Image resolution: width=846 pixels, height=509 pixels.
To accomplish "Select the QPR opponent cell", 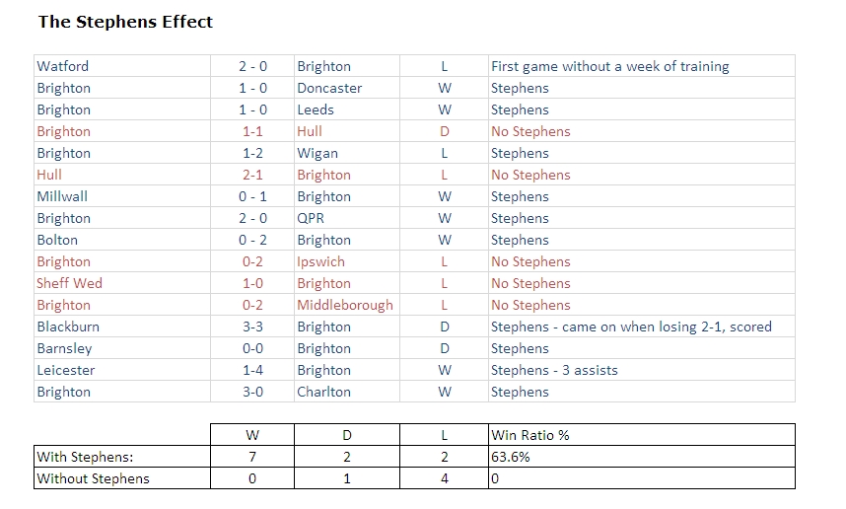I will [x=347, y=218].
